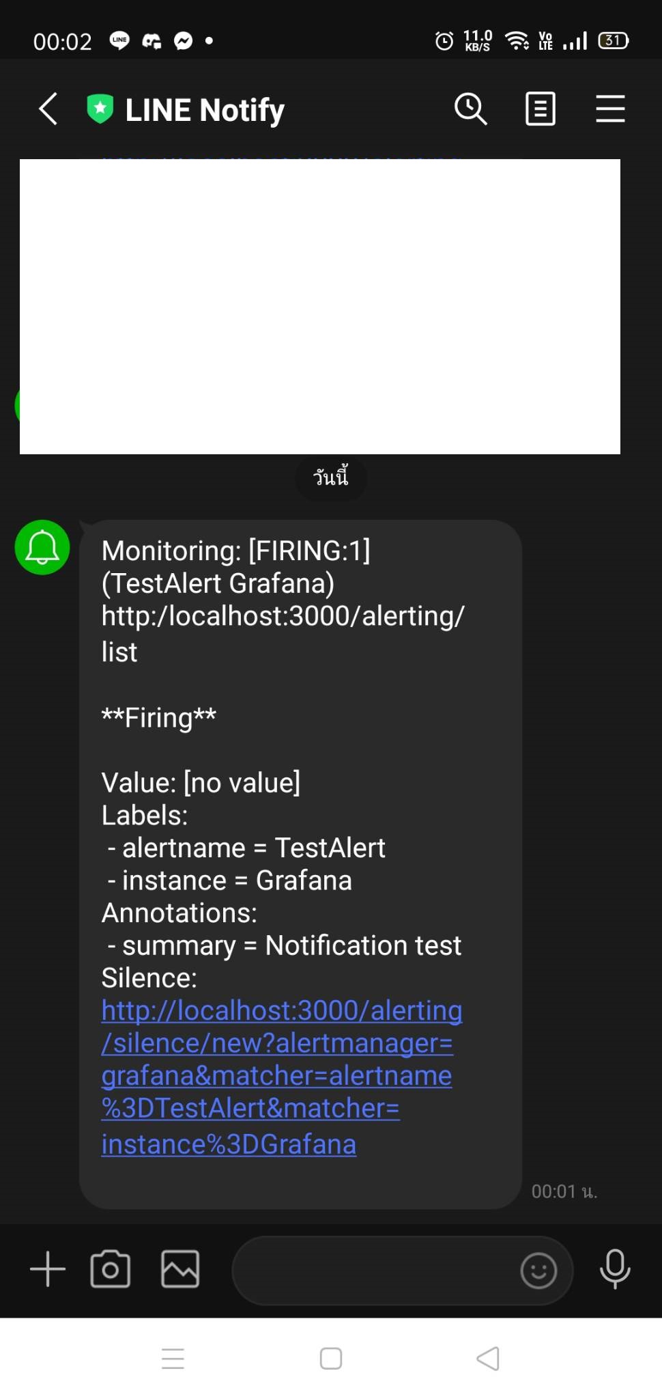
Task: Tap the microphone voice message icon
Action: coord(615,1269)
